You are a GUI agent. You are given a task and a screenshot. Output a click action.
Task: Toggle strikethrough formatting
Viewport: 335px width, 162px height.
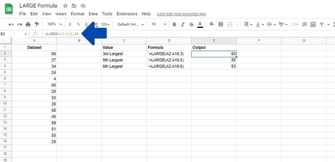pos(191,25)
